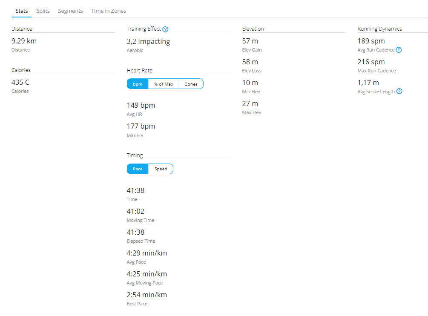
Task: Open the Training Effect help icon
Action: pyautogui.click(x=166, y=29)
